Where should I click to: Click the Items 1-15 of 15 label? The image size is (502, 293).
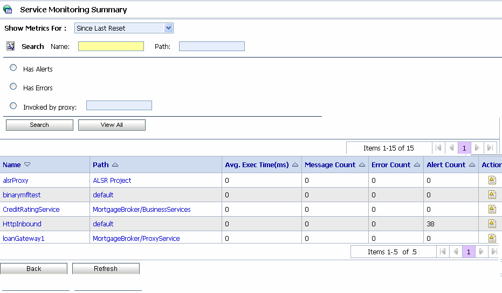[x=388, y=148]
